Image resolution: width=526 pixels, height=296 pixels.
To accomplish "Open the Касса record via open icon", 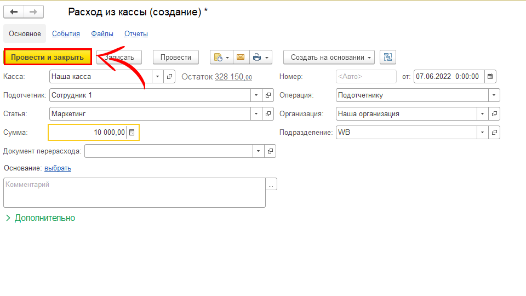I will point(169,77).
